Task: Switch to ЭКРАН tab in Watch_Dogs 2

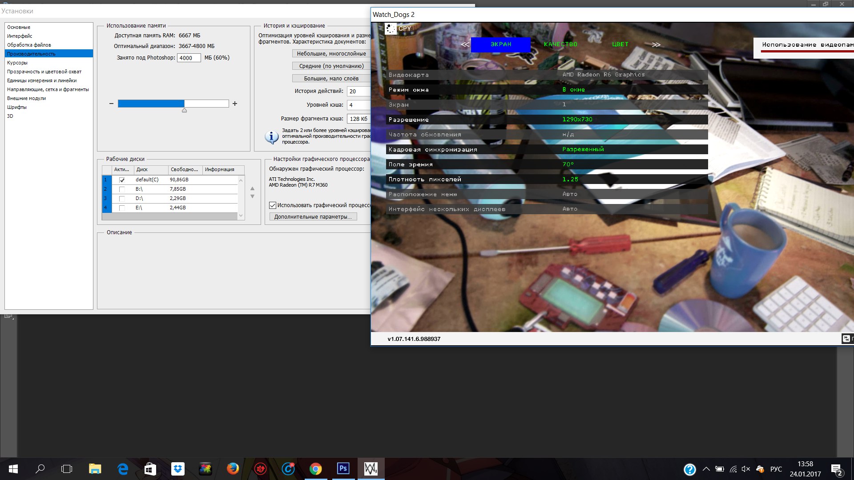Action: (x=501, y=44)
